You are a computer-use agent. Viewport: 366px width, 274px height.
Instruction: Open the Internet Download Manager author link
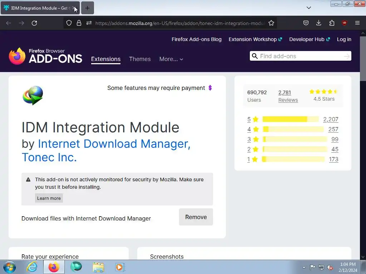point(114,144)
